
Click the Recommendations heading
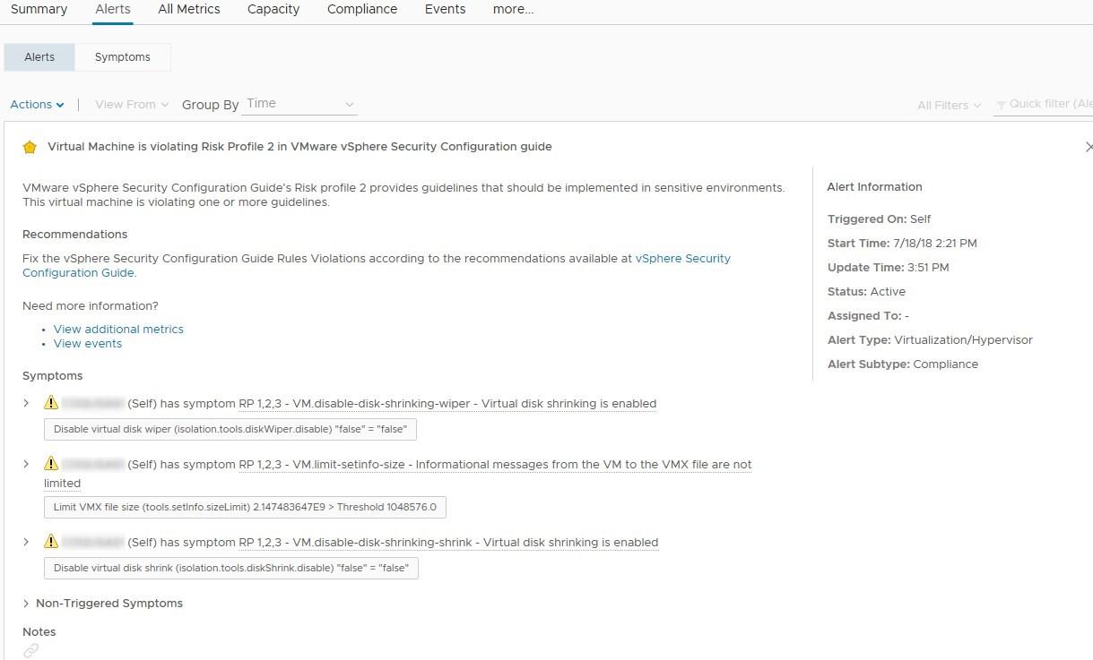click(75, 235)
